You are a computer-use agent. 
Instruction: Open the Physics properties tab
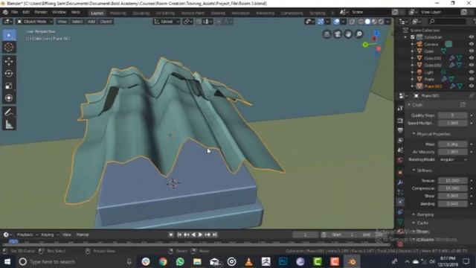pyautogui.click(x=400, y=202)
